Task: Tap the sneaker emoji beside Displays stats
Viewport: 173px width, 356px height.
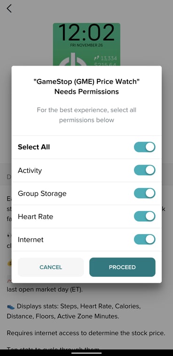Action: tap(11, 306)
